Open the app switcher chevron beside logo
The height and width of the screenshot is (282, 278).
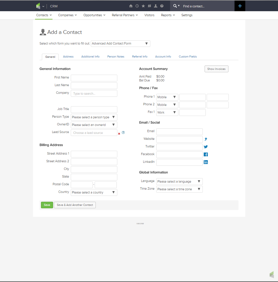(x=43, y=6)
